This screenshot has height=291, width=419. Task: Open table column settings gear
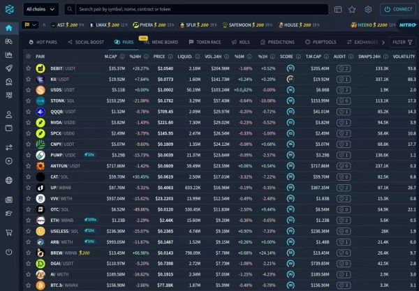click(x=29, y=57)
